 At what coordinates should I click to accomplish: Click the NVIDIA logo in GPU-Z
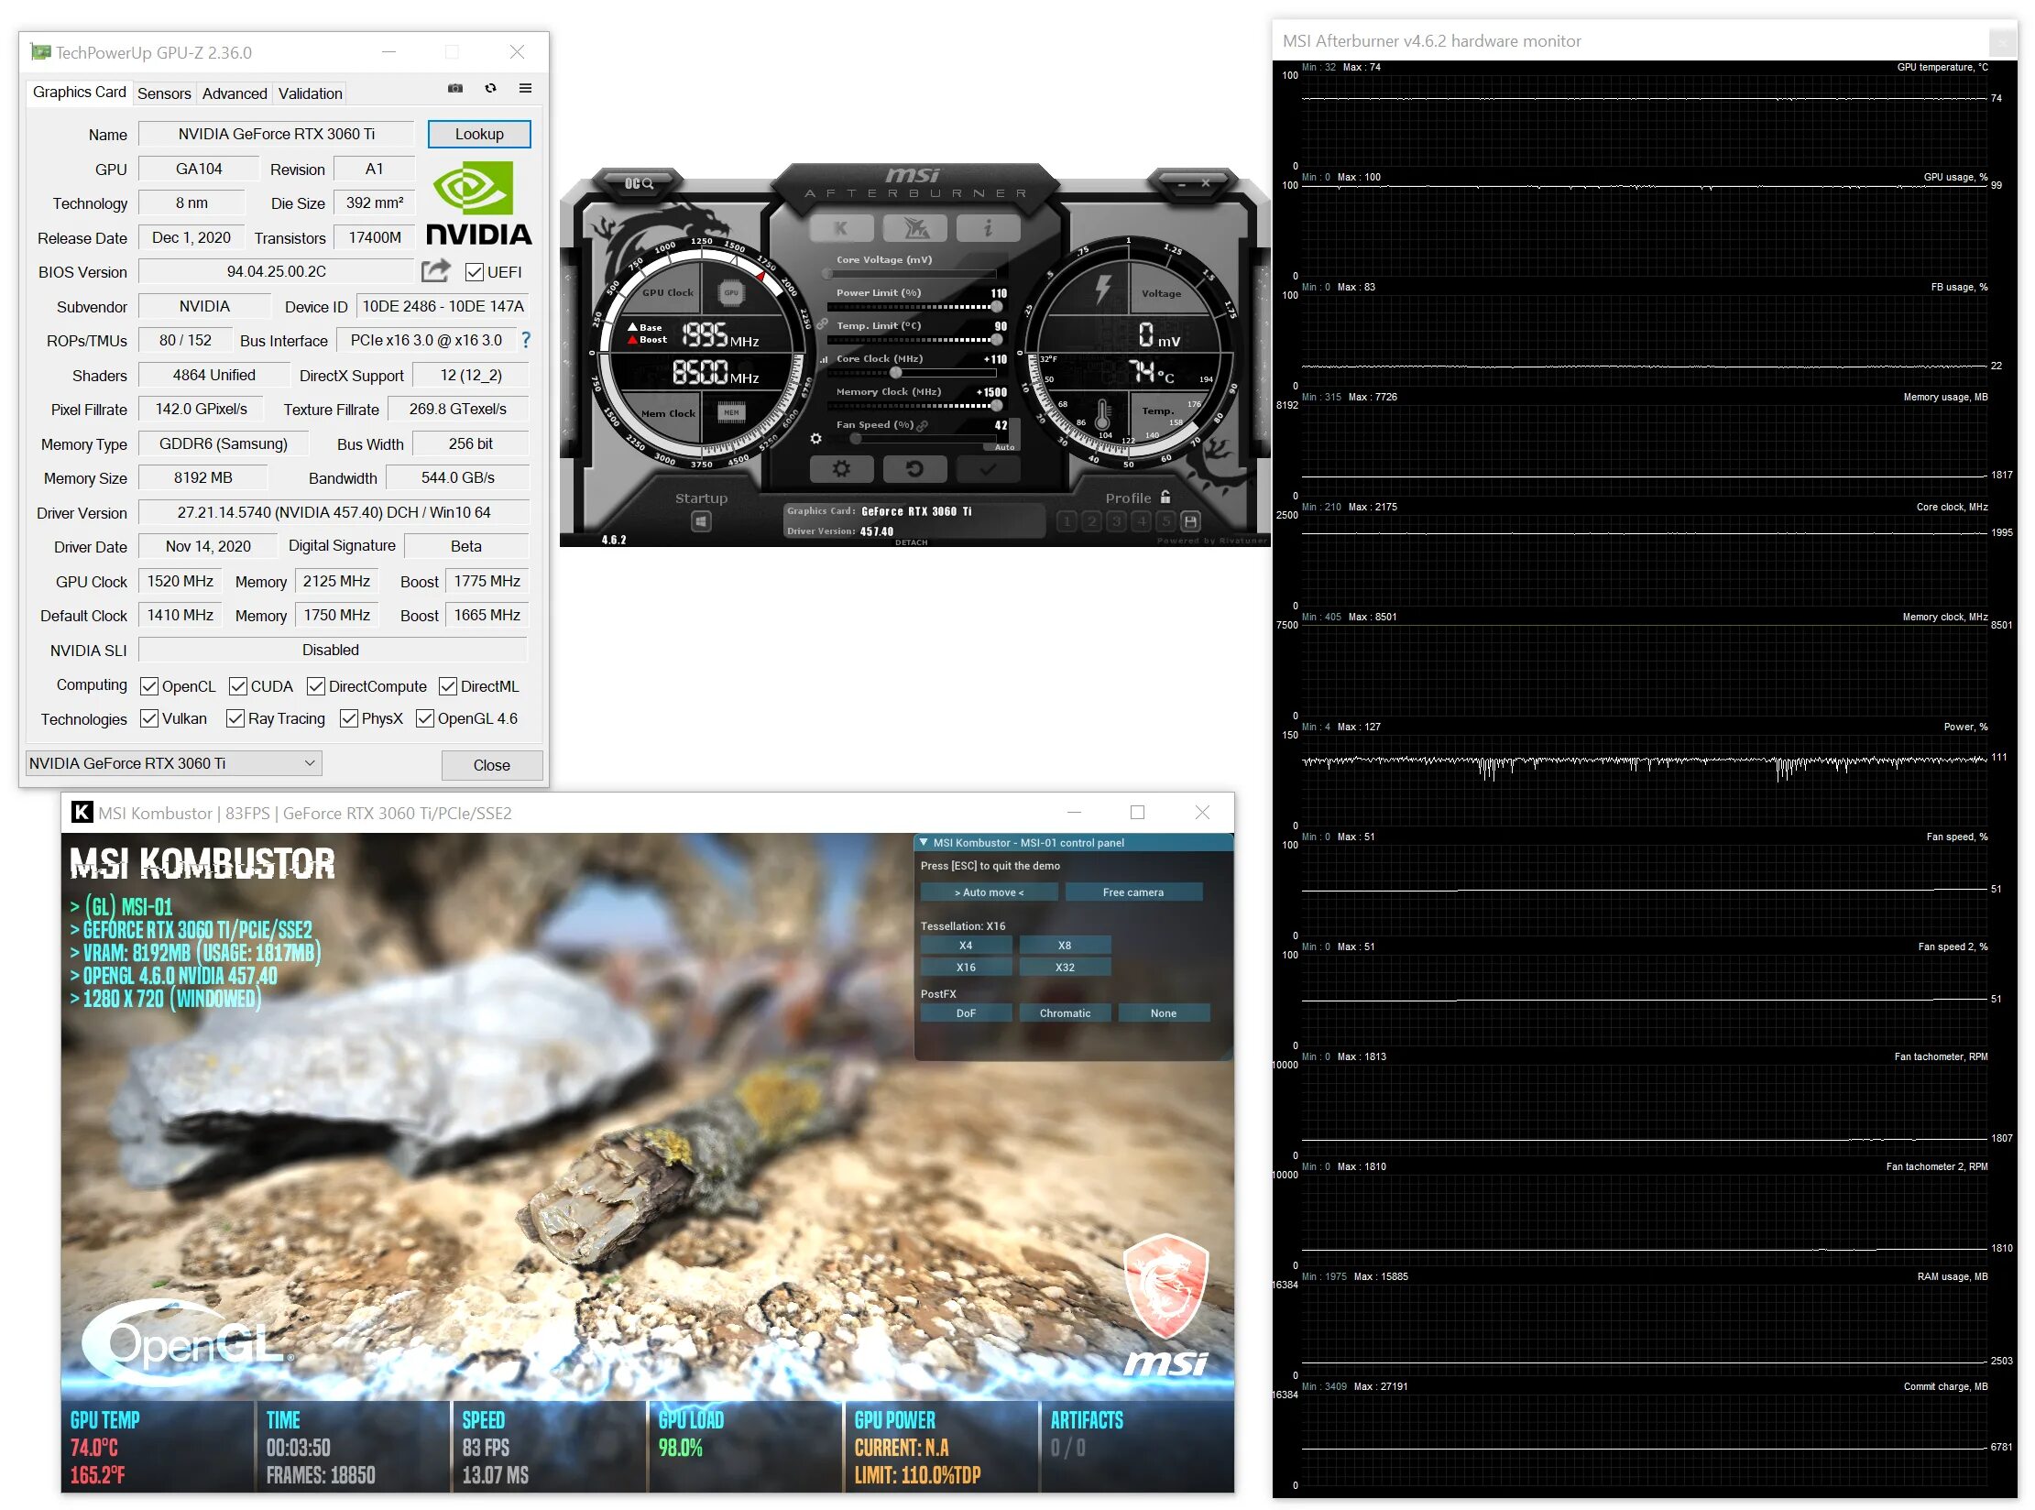coord(478,203)
